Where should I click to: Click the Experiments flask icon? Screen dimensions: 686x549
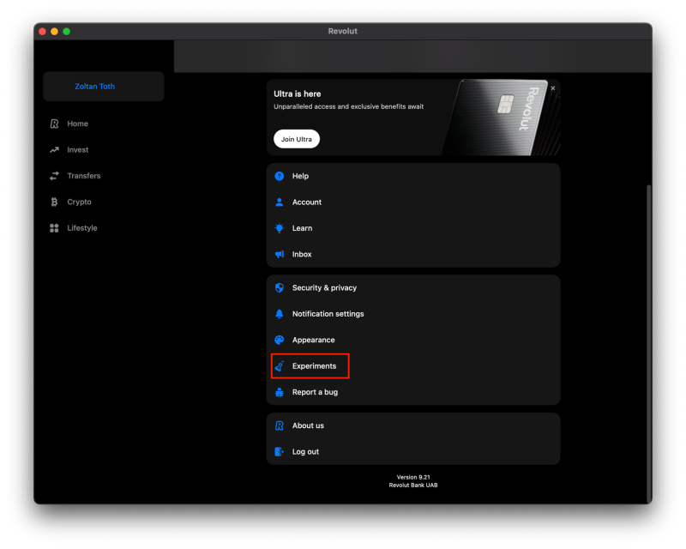pyautogui.click(x=280, y=366)
